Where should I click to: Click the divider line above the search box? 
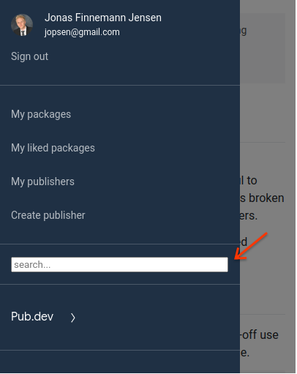pyautogui.click(x=120, y=244)
